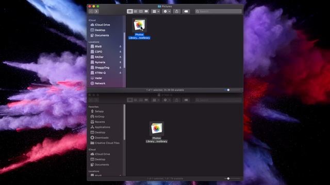This screenshot has width=330, height=185.
Task: Switch lower Finder window to gallery view
Action: pyautogui.click(x=146, y=100)
